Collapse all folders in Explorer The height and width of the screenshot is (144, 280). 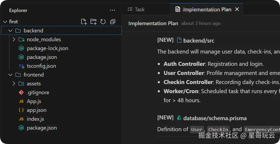click(113, 22)
